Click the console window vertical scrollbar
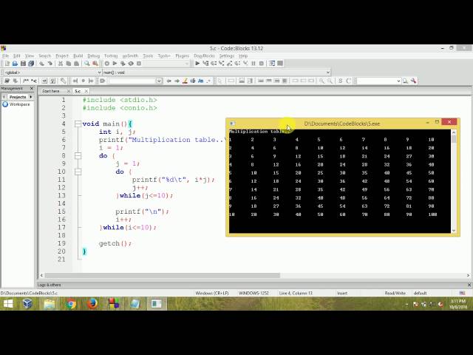 [x=454, y=181]
